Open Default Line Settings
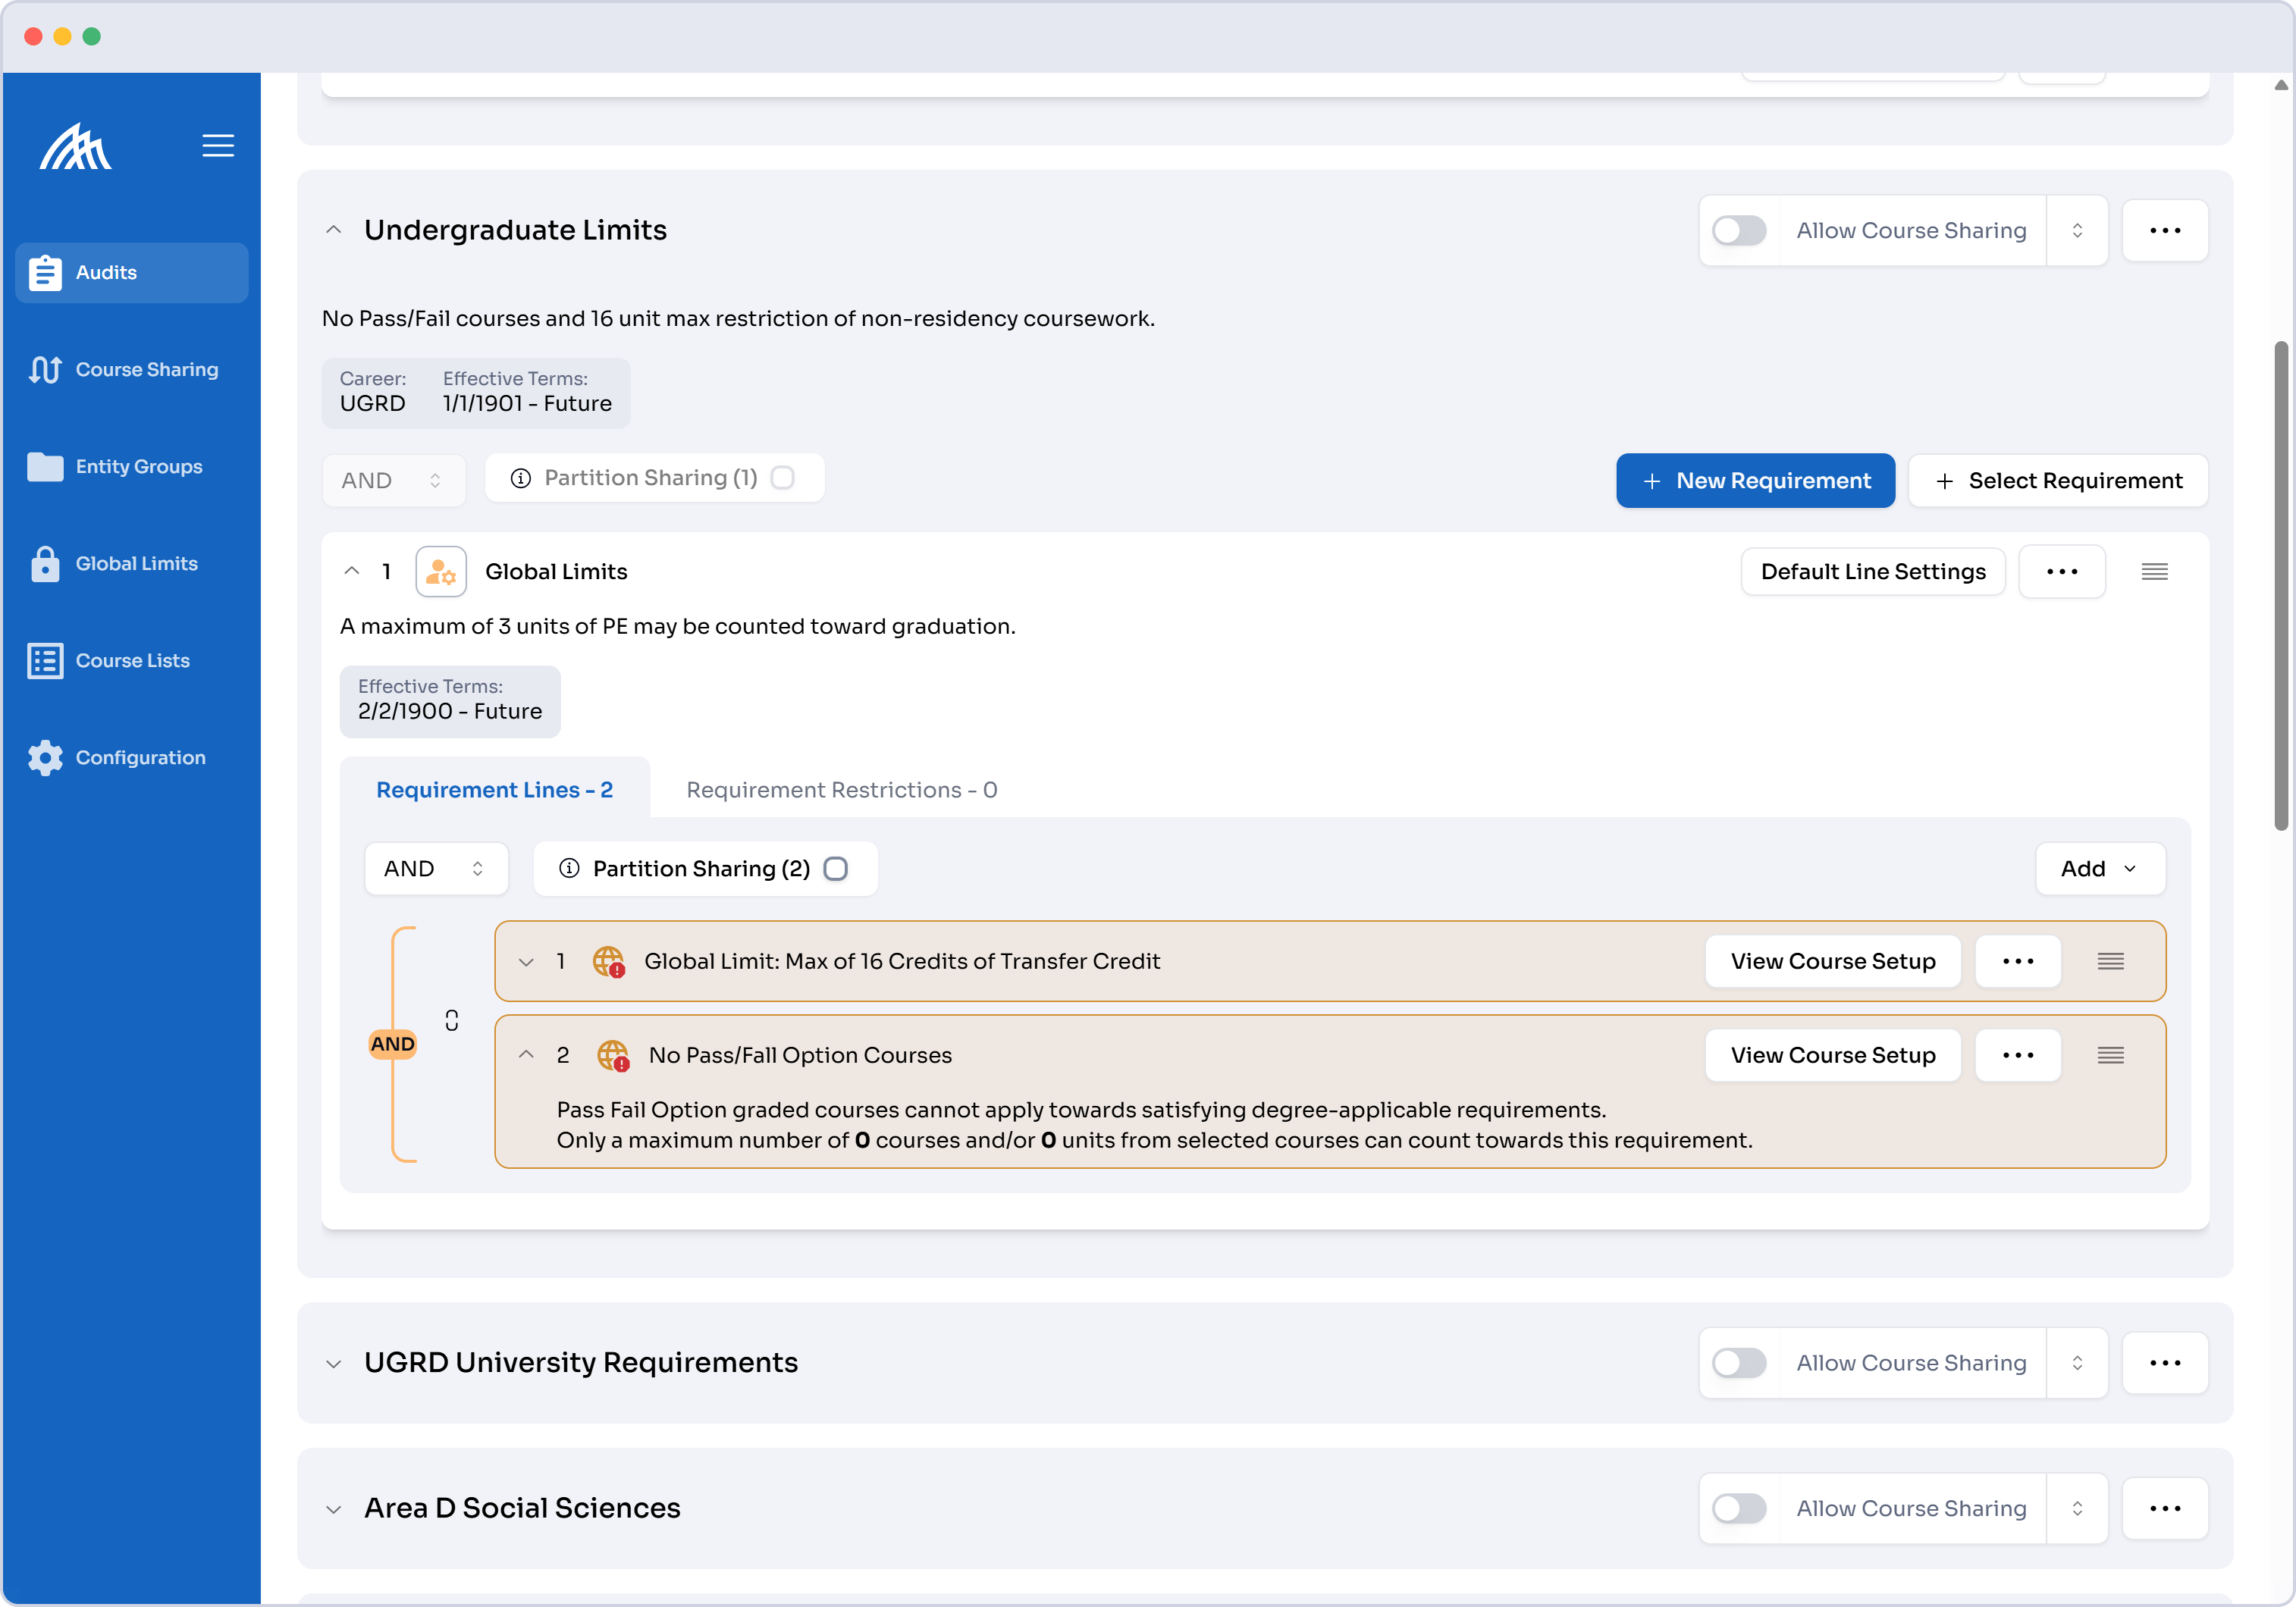This screenshot has width=2296, height=1607. pos(1872,572)
